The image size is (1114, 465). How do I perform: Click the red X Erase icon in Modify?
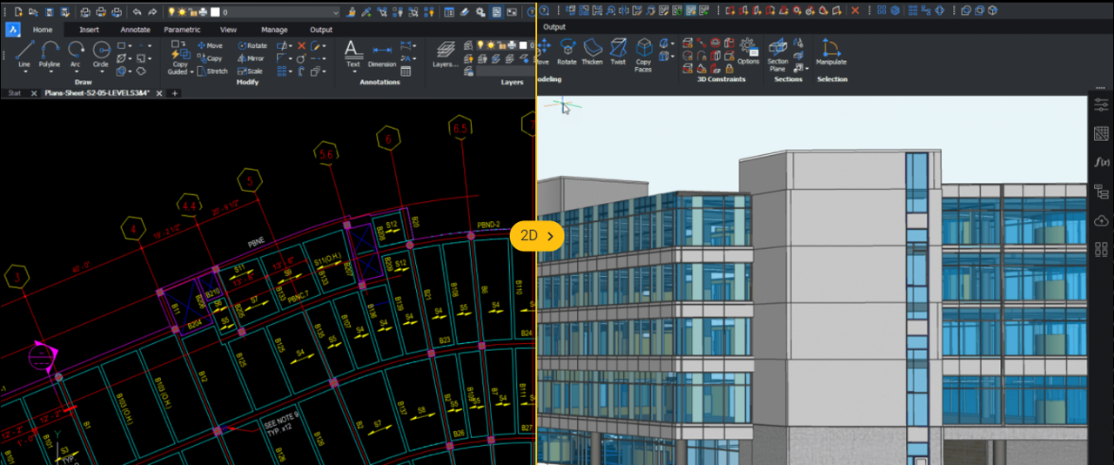coord(302,45)
